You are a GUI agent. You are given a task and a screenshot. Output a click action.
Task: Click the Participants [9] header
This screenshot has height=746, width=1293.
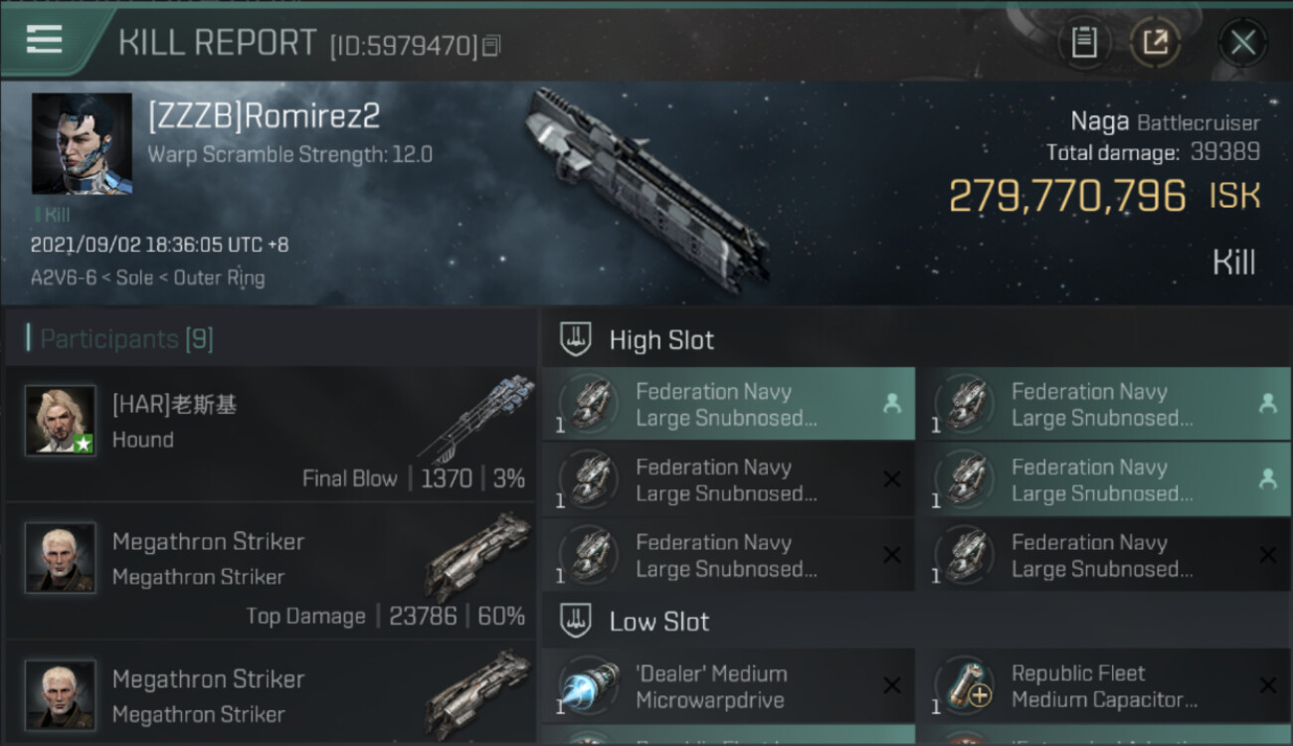(x=126, y=339)
